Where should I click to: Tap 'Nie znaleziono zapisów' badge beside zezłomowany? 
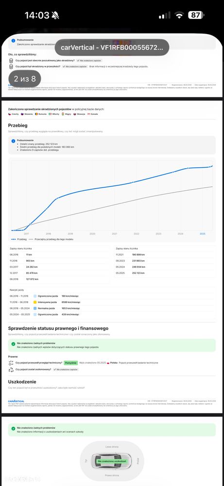[x=66, y=369]
